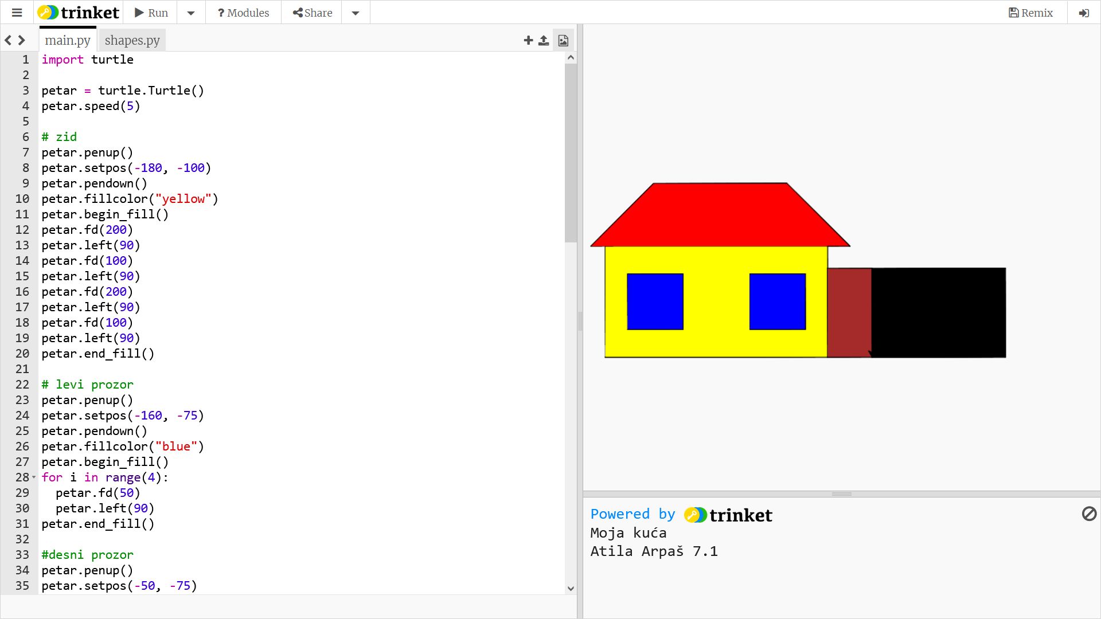Open the Share button
This screenshot has width=1101, height=619.
312,13
